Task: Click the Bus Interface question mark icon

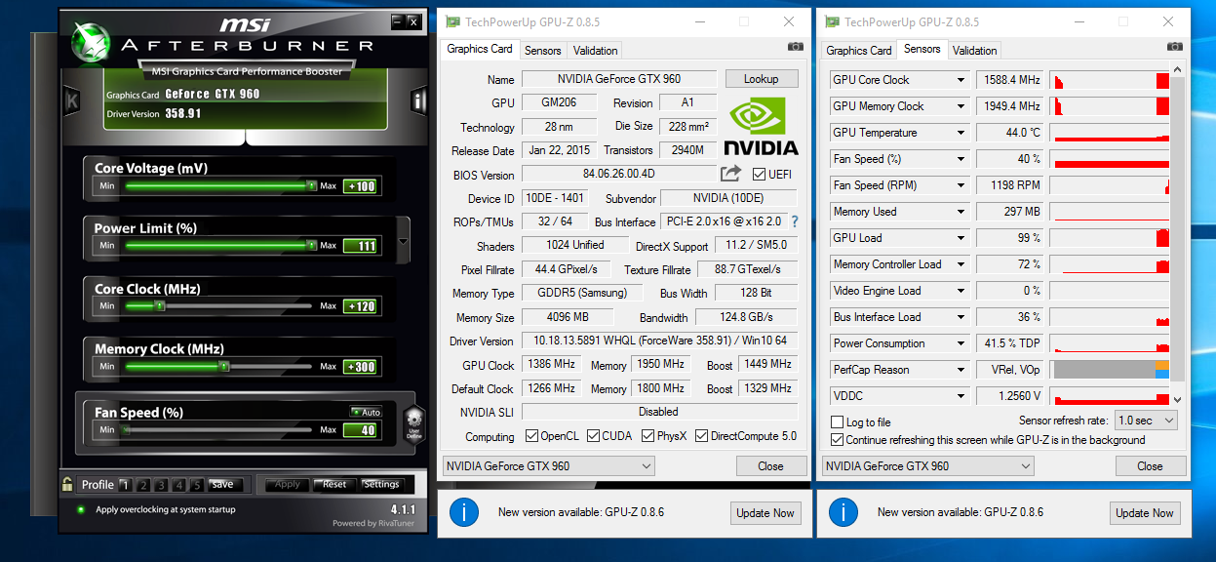Action: 794,221
